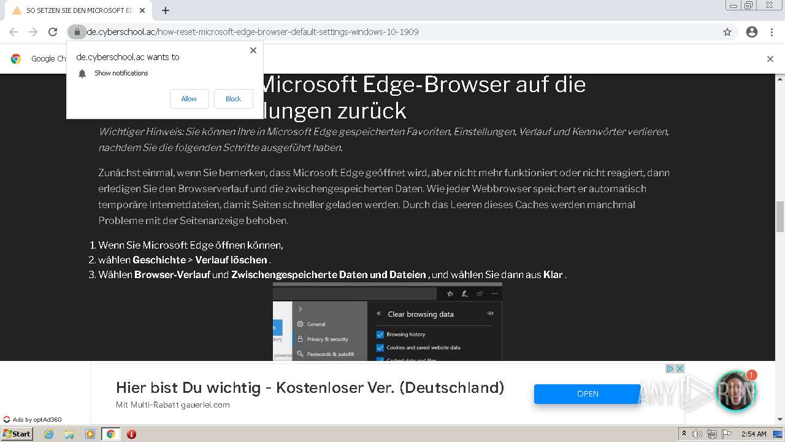Show hidden system tray icons
Screen dimensions: 785x442
click(x=684, y=434)
